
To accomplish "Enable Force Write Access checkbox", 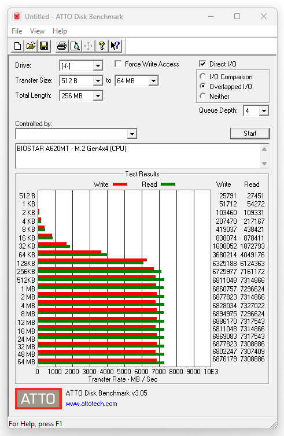I will pos(118,64).
